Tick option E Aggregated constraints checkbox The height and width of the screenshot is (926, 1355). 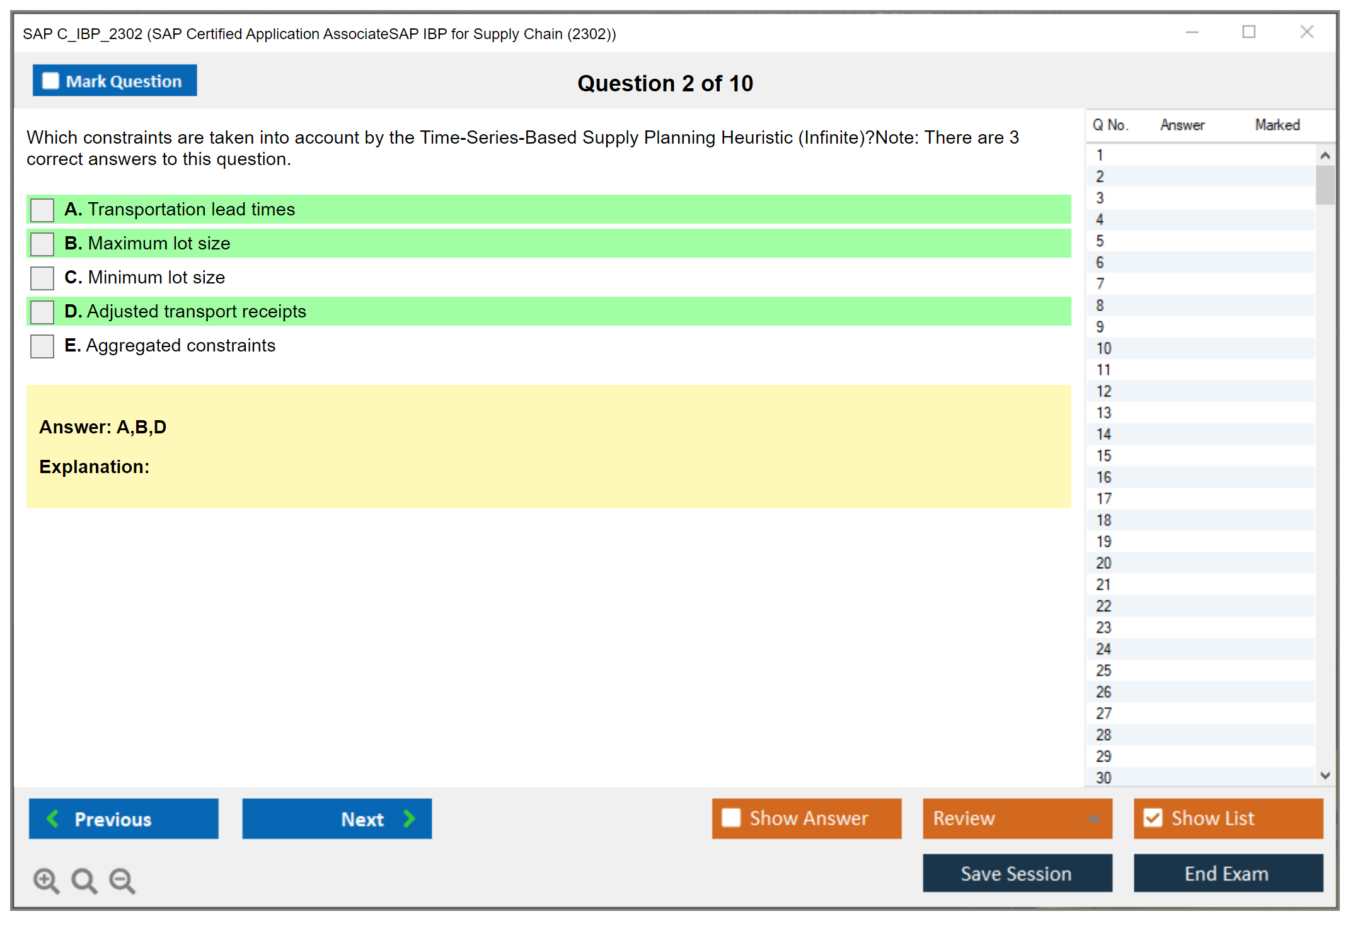coord(42,346)
